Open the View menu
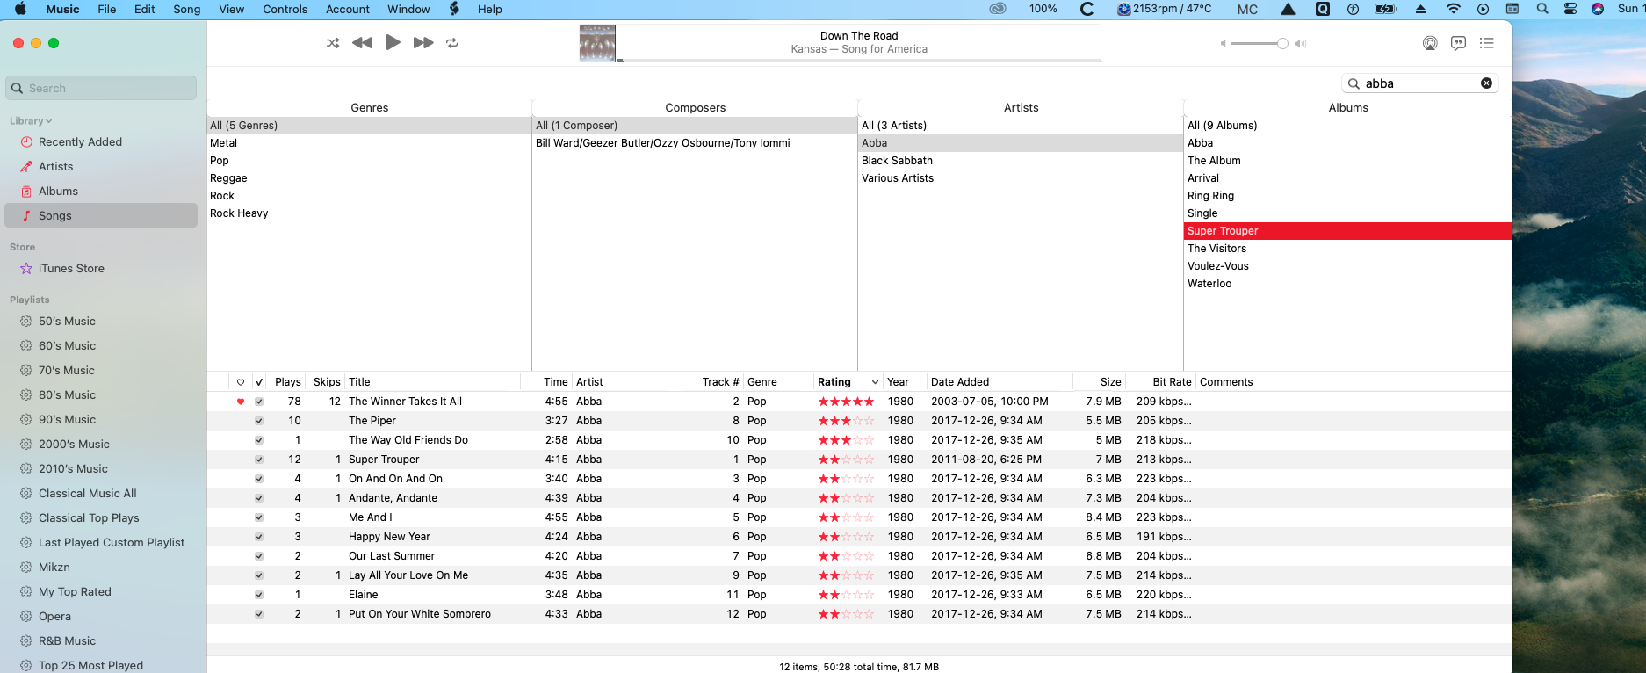 click(232, 9)
